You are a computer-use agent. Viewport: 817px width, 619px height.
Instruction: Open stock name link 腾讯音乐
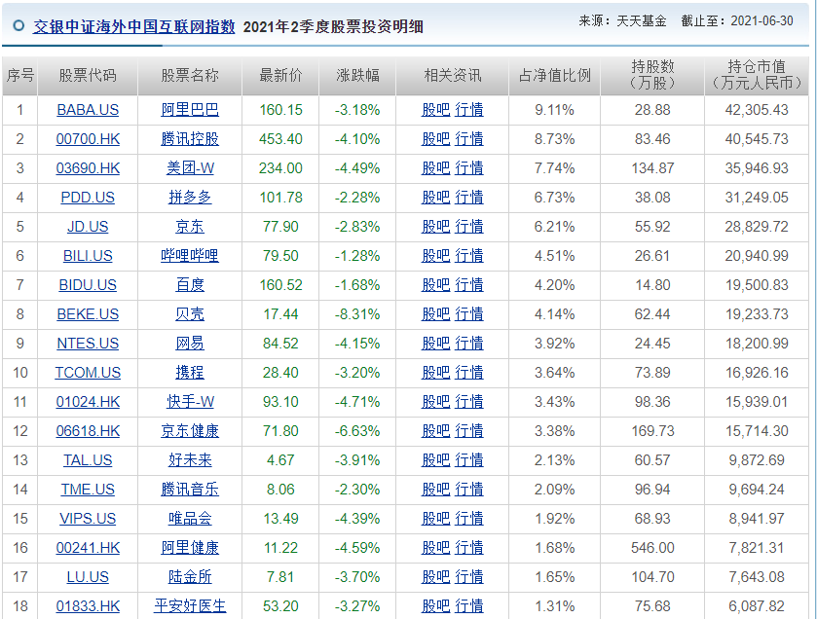(190, 489)
